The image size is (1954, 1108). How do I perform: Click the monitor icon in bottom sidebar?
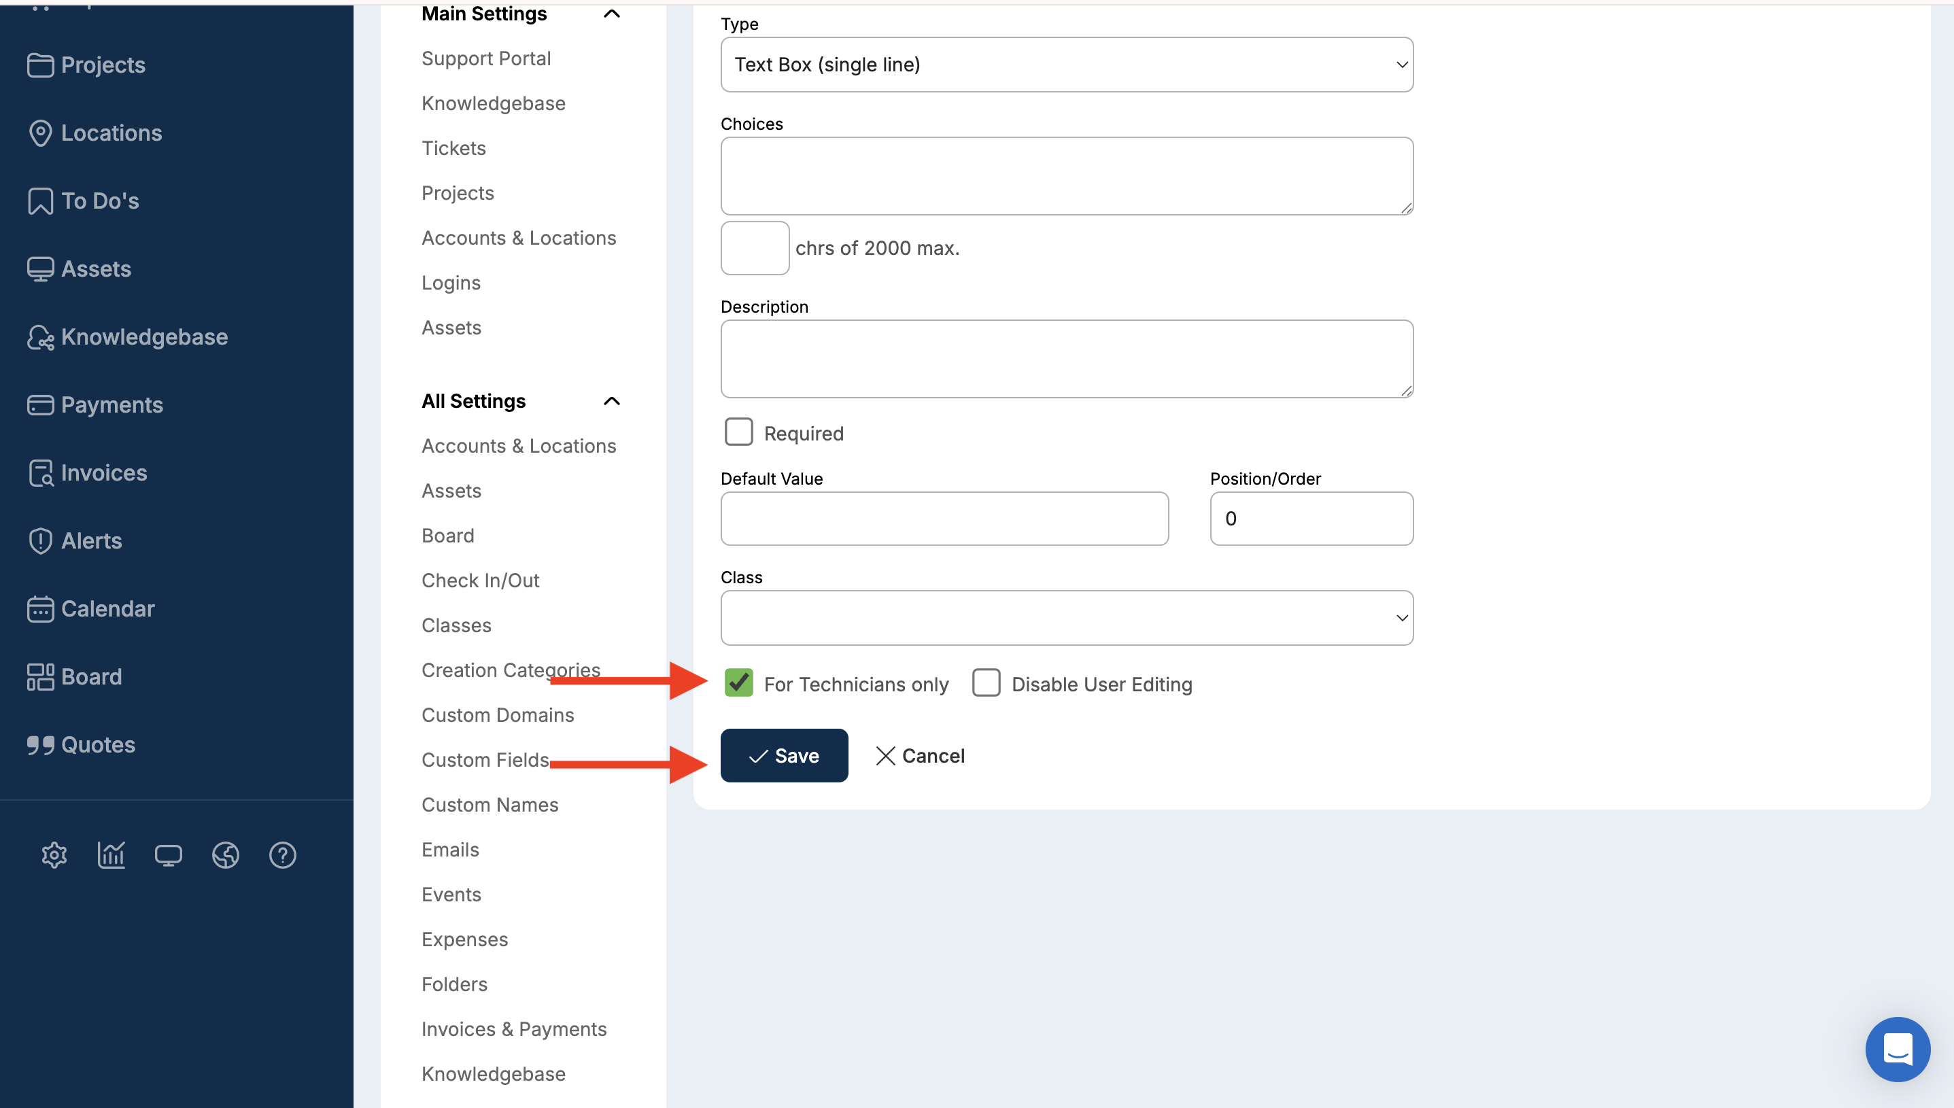click(x=168, y=854)
